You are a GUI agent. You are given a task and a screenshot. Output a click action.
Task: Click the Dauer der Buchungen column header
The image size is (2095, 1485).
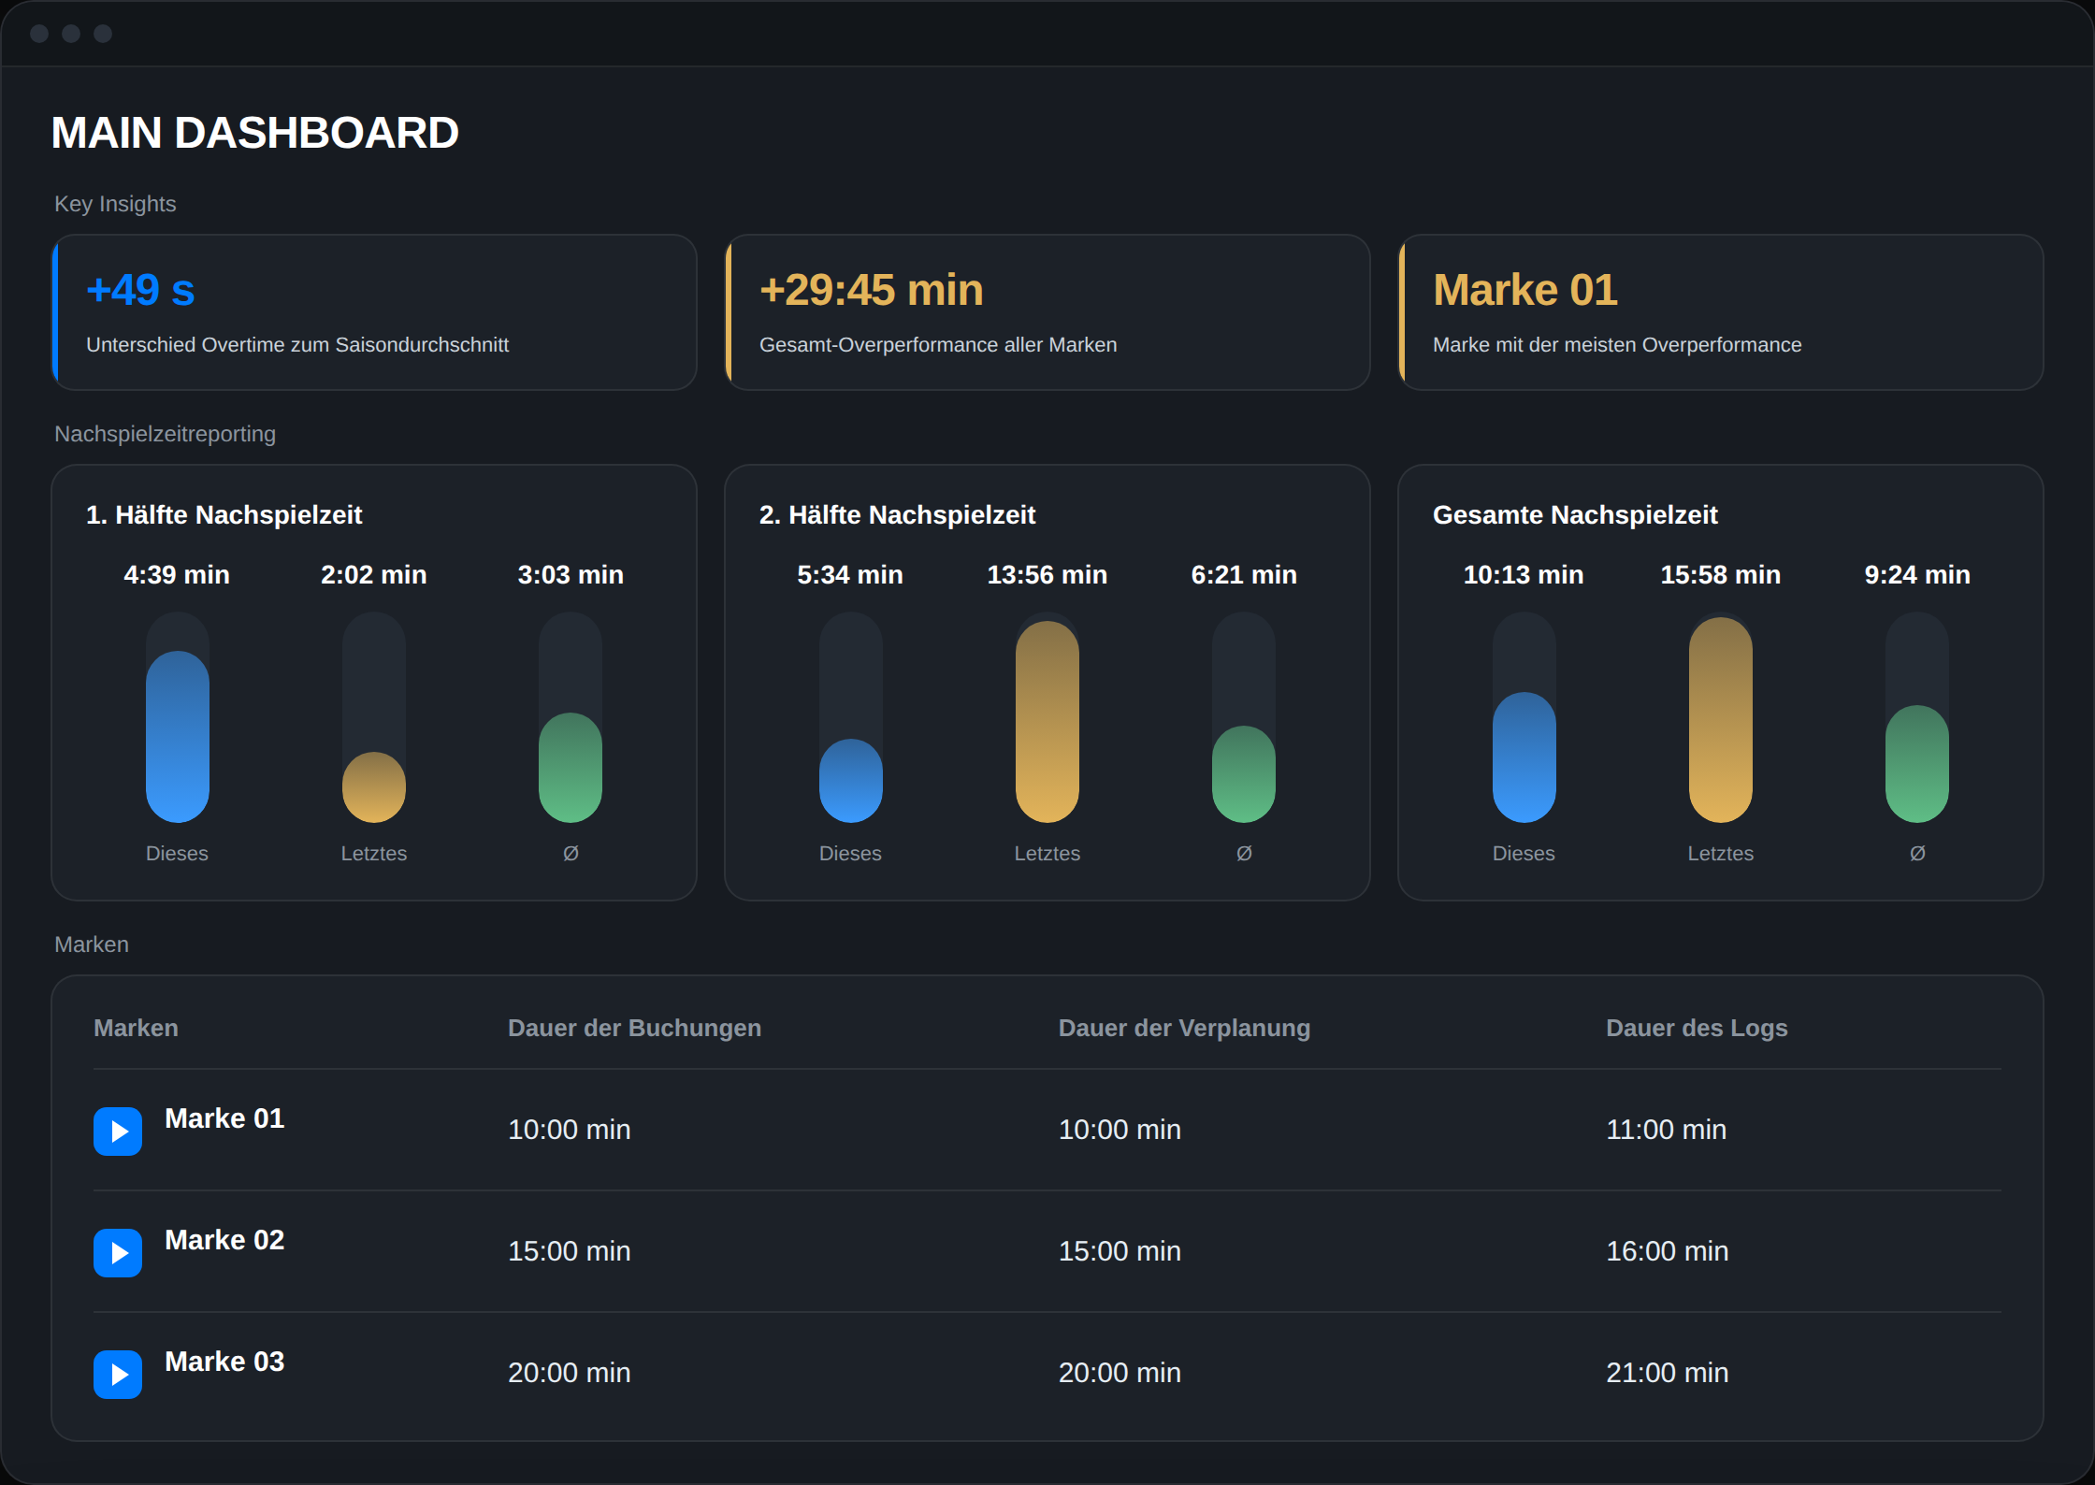pyautogui.click(x=634, y=1028)
